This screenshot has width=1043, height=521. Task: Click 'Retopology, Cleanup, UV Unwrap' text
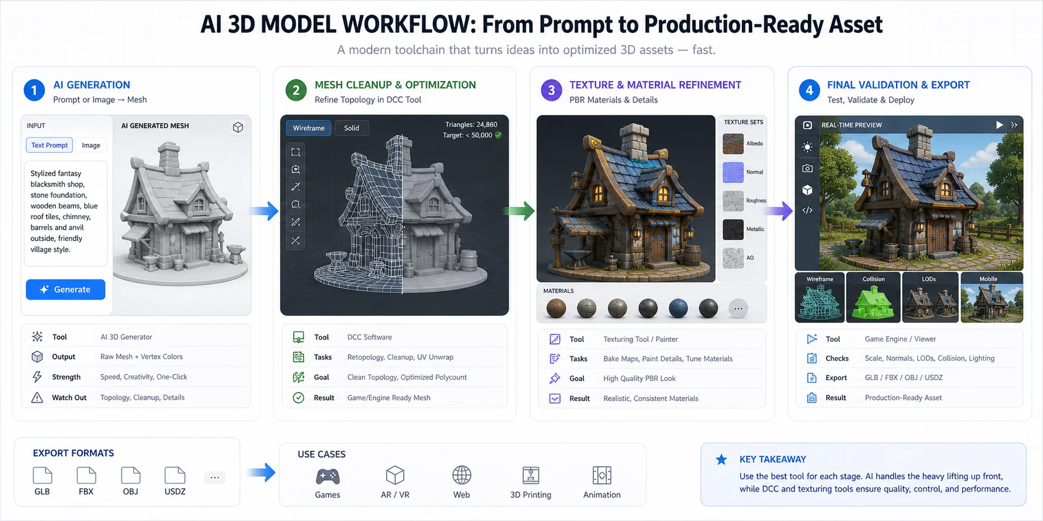click(400, 357)
